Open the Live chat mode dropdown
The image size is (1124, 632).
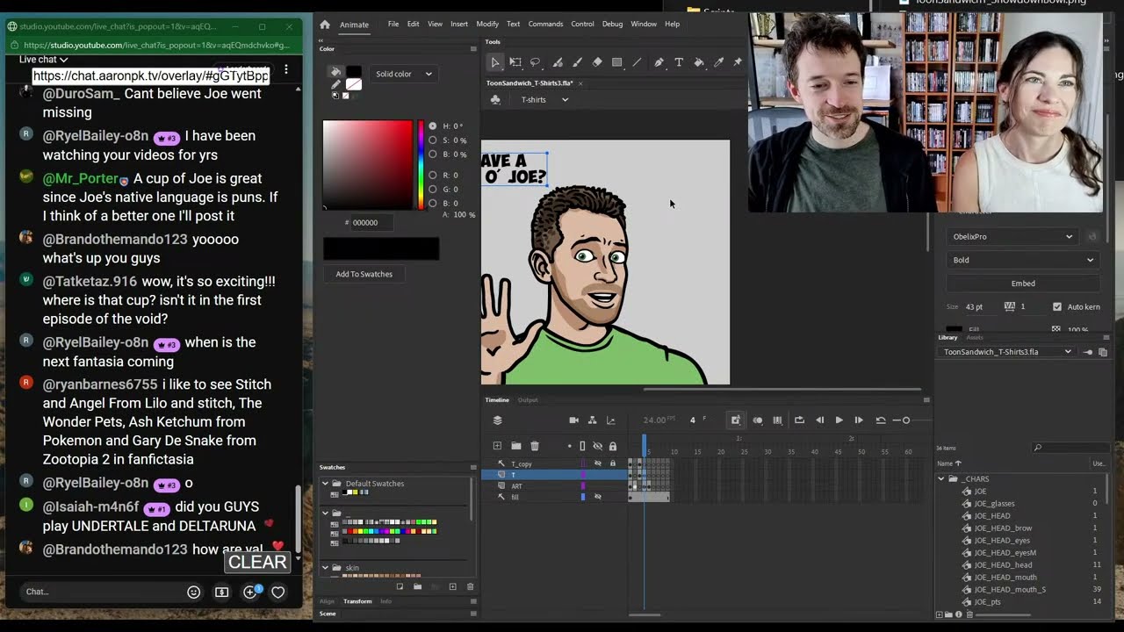[44, 60]
